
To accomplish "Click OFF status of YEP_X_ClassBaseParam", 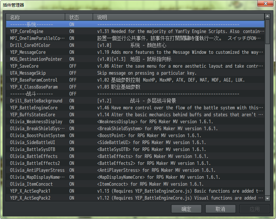I will coord(73,87).
